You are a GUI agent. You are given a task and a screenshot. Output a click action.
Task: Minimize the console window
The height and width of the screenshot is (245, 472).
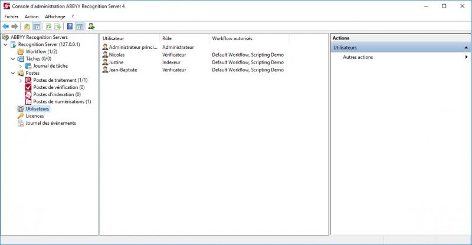click(426, 6)
